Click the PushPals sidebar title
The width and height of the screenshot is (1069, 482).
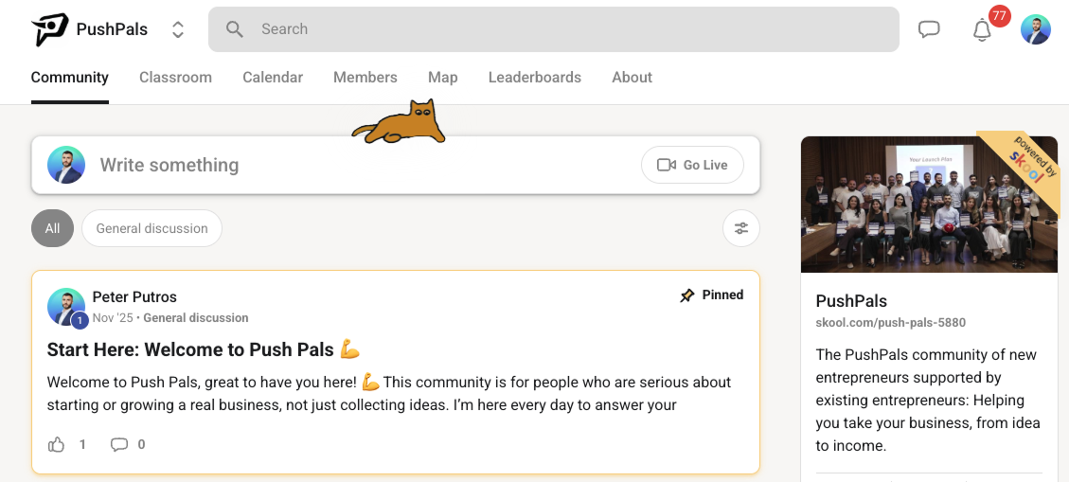[x=851, y=301]
